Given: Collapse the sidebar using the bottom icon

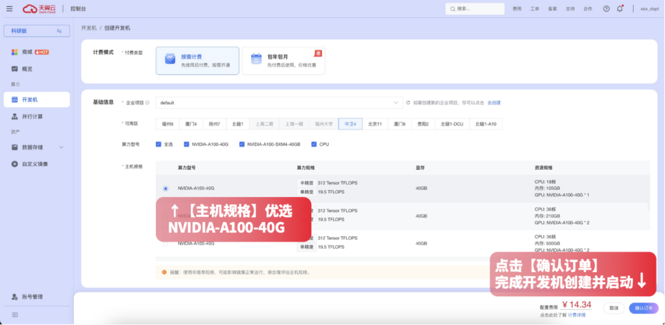Looking at the screenshot, I should [15, 315].
